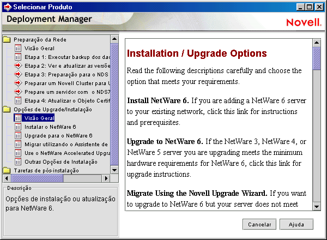
Task: Click content pane scroll down arrow
Action: pos(317,206)
